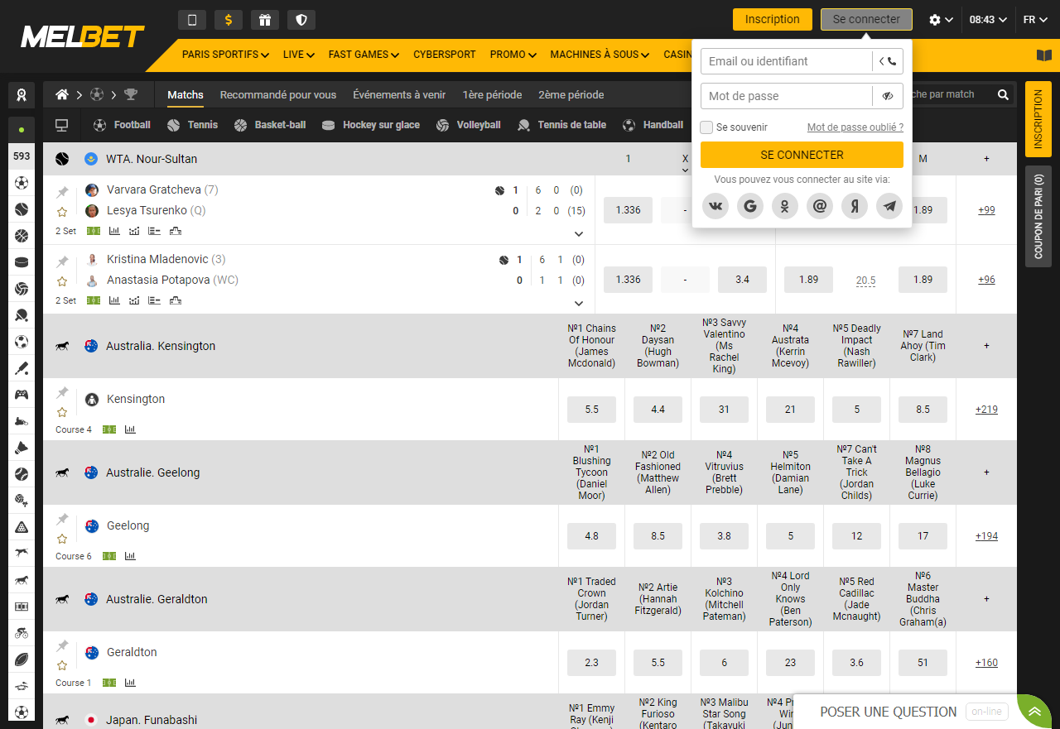
Task: Collapse the Gratcheva match details with the chevron
Action: click(x=579, y=234)
